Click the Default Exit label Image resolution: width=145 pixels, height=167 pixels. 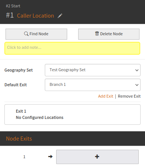[16, 85]
